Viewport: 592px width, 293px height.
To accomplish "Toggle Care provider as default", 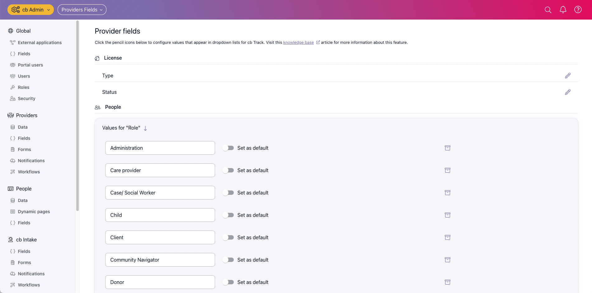I will pos(228,170).
